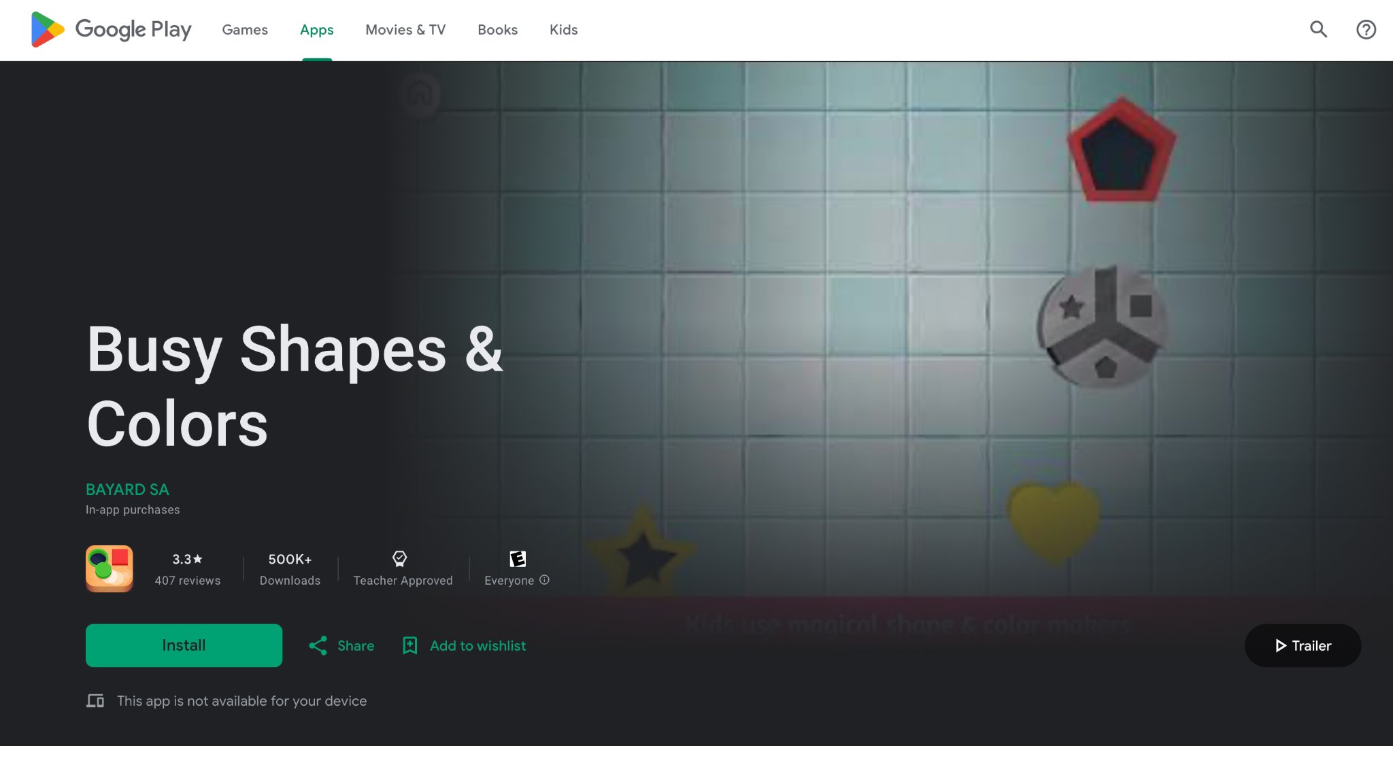Click the device availability icon
The image size is (1393, 769).
(95, 700)
